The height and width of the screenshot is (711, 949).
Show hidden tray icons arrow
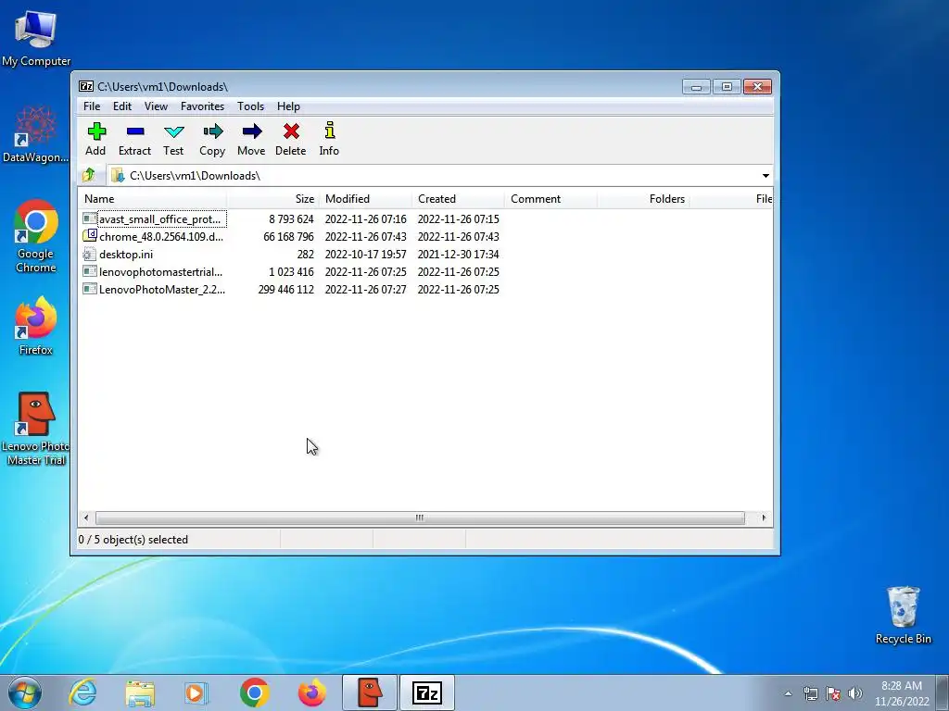pyautogui.click(x=788, y=693)
